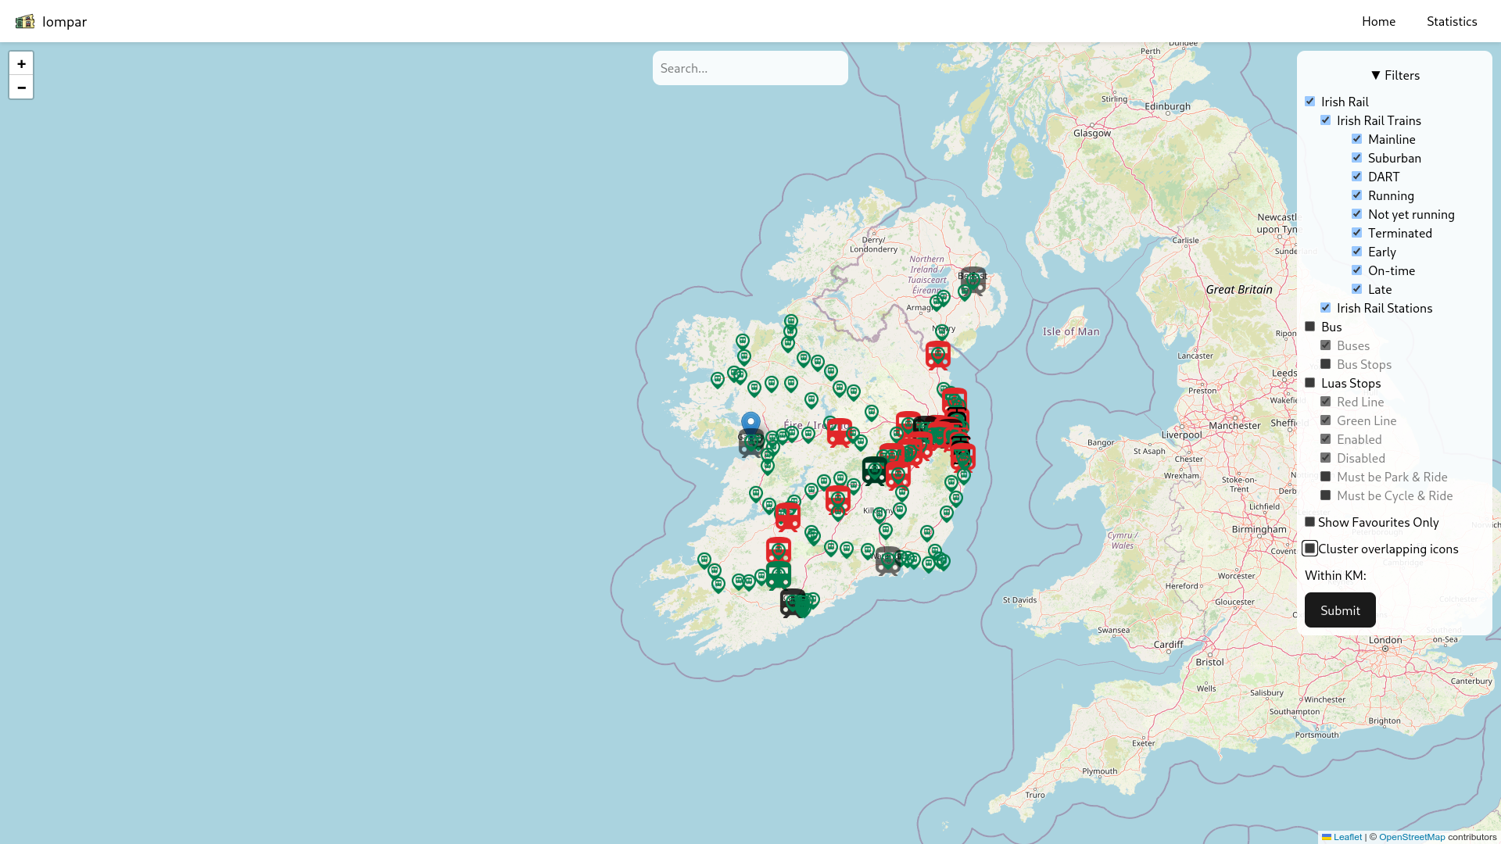Select the red train icon at Limerick
The height and width of the screenshot is (844, 1501).
(x=787, y=517)
